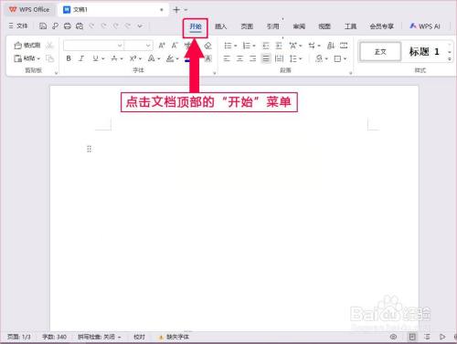457x344 pixels.
Task: Increase font size with A+ icon
Action: (162, 46)
